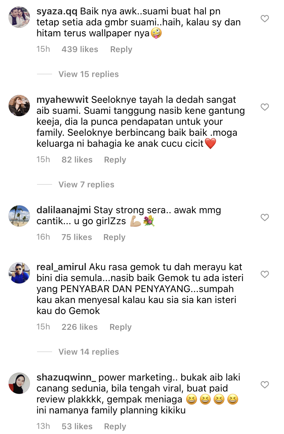Expand View 15 replies under syaza.qq
Viewport: 284px width, 434px height.
coord(88,74)
